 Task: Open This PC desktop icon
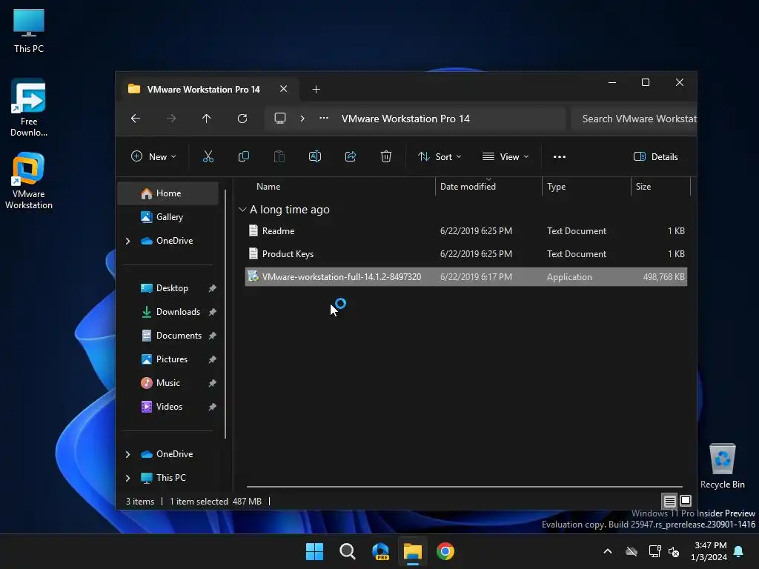click(x=29, y=31)
